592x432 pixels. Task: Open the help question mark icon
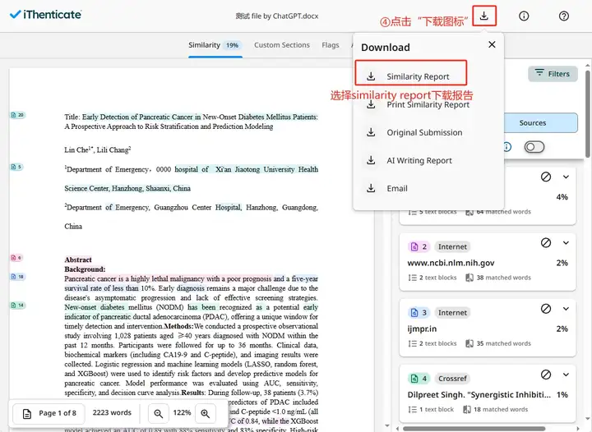(564, 16)
